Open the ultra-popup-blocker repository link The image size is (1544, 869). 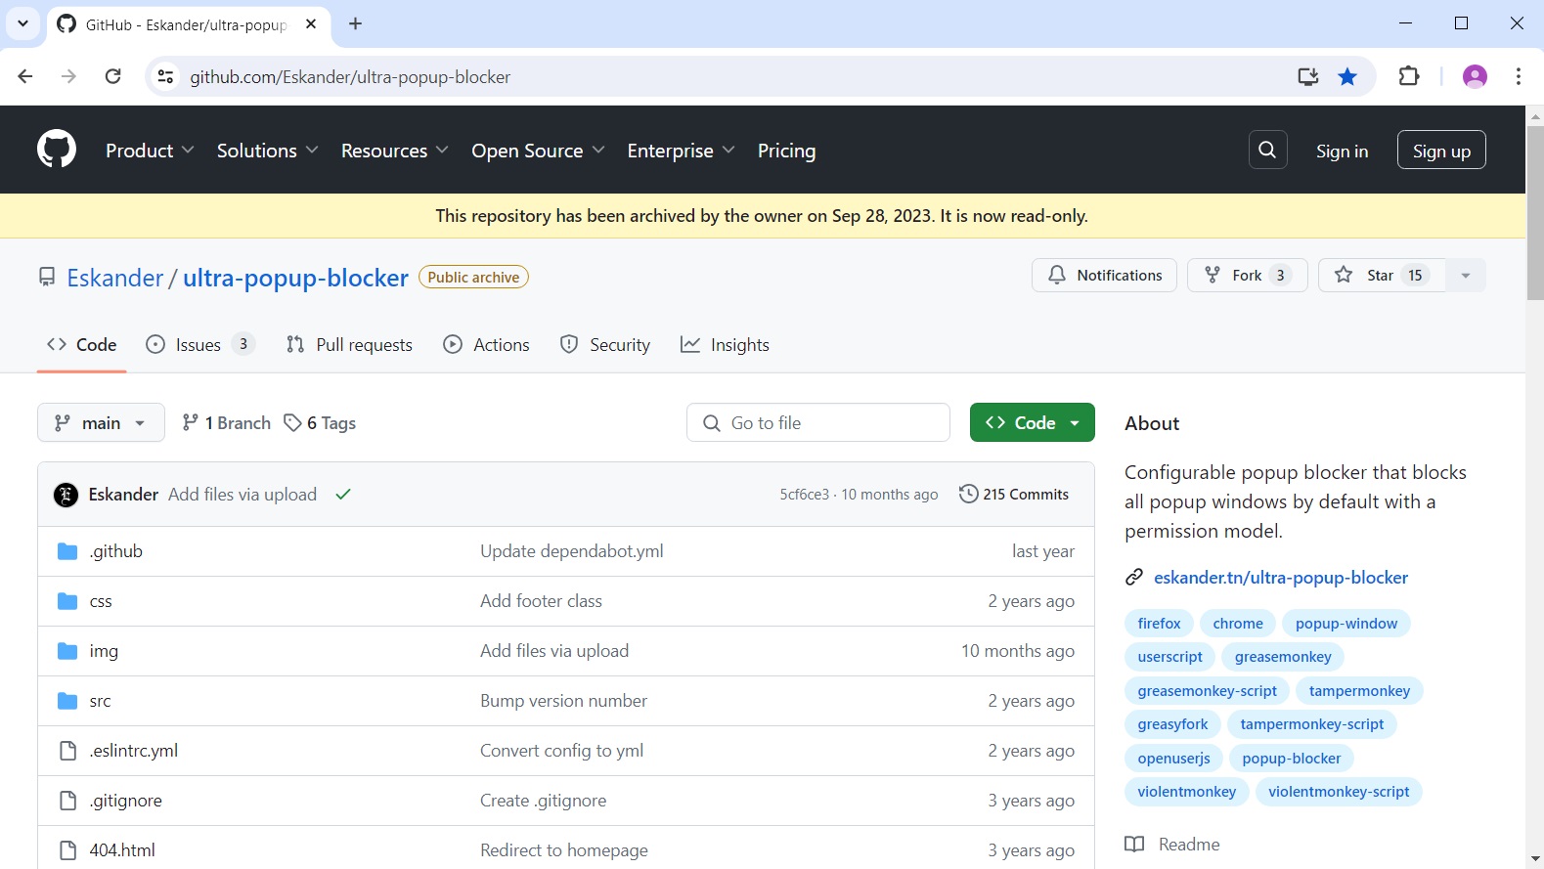(295, 278)
